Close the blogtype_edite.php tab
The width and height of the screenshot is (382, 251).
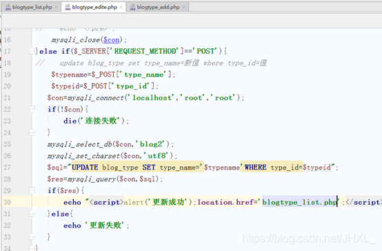121,8
